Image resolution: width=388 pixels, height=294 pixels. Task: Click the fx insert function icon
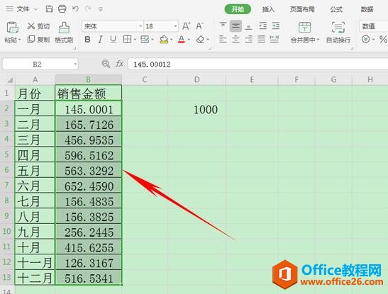(x=119, y=64)
